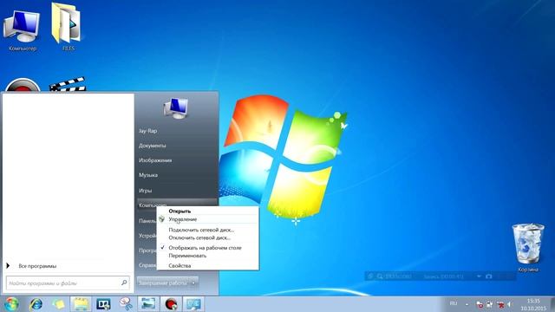This screenshot has height=312, width=555.
Task: Click the computer picture atop Start menu
Action: click(176, 108)
